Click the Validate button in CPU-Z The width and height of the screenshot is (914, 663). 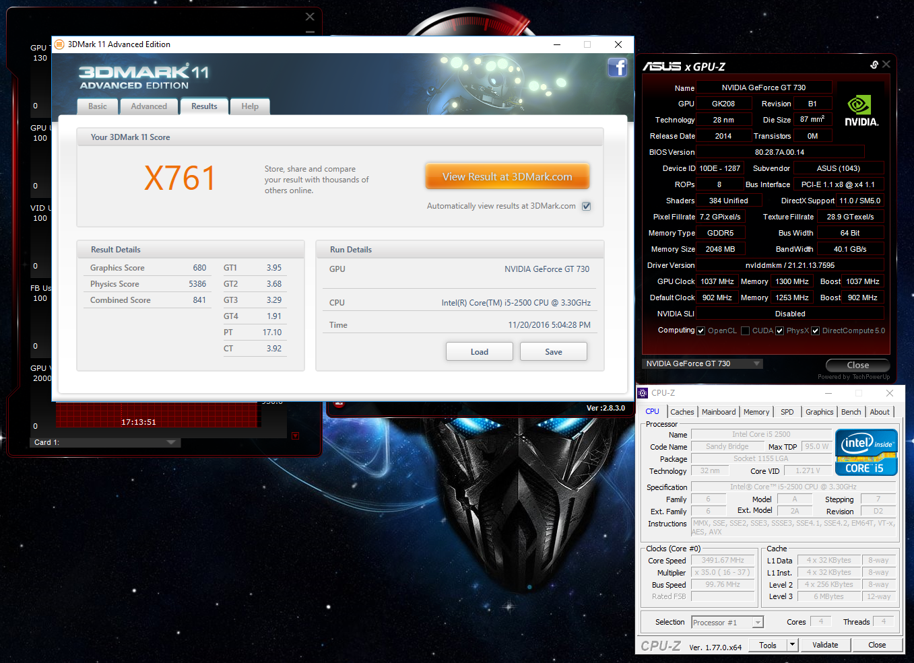(x=825, y=645)
